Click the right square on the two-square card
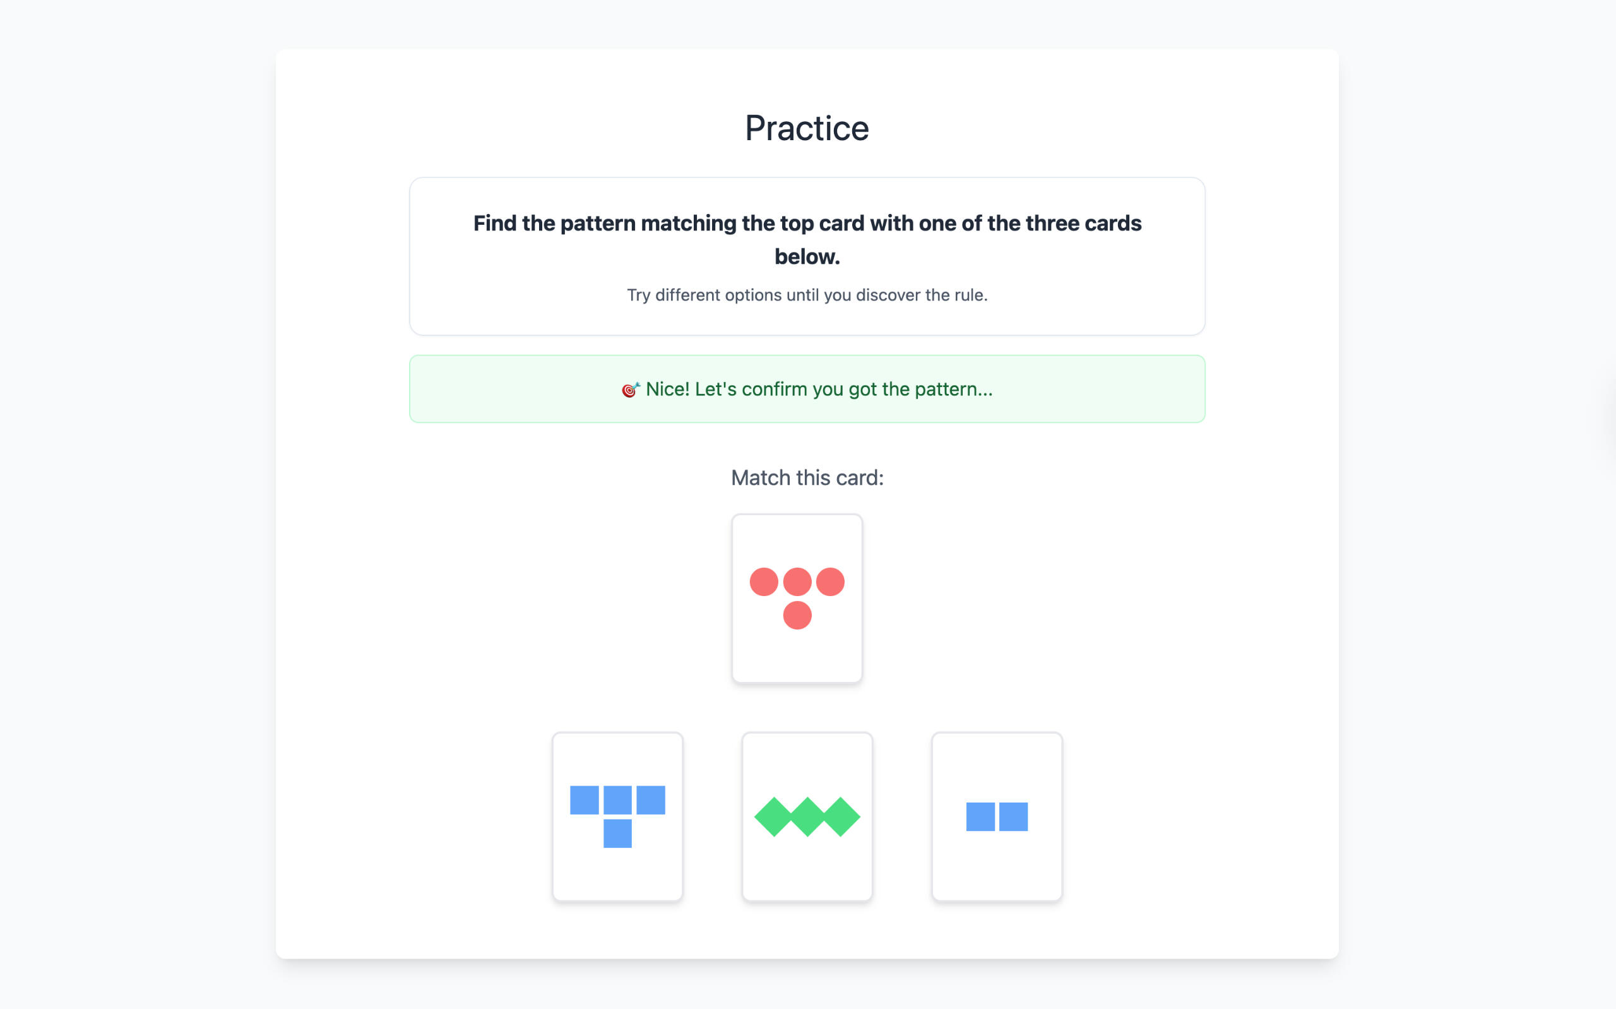This screenshot has height=1009, width=1616. [x=1013, y=817]
